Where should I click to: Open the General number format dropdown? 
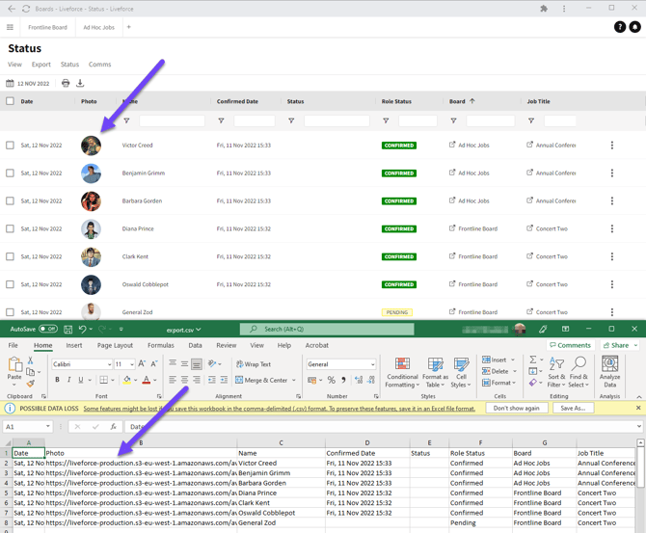(x=372, y=364)
